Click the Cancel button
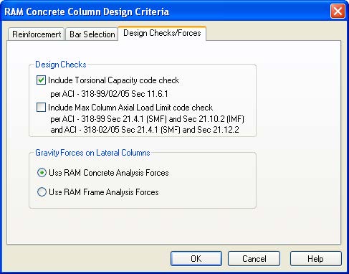The image size is (349, 274). (254, 259)
